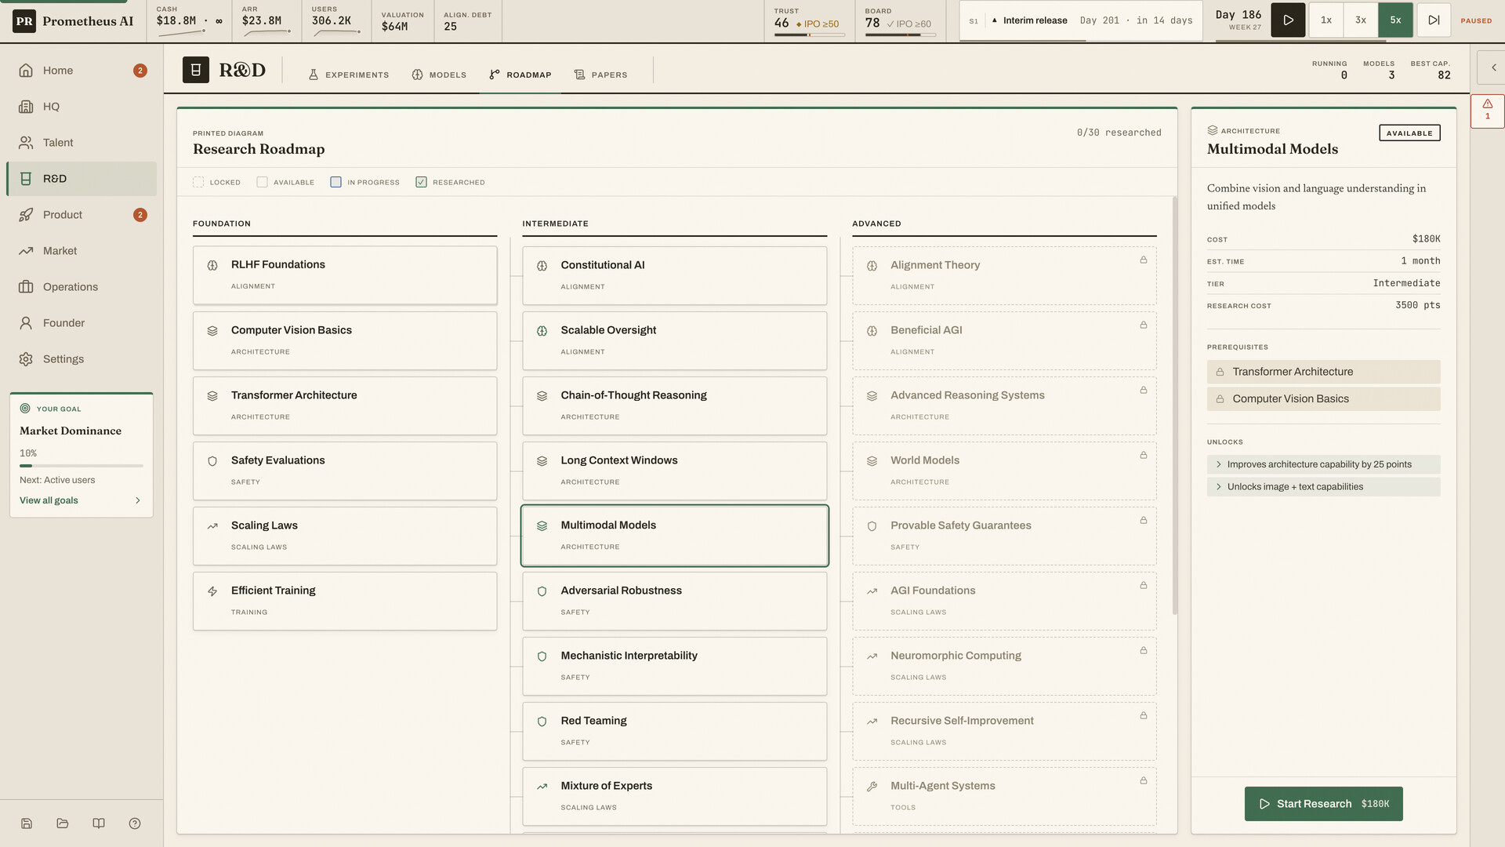Start Research for $180K
The image size is (1505, 847).
click(x=1323, y=804)
